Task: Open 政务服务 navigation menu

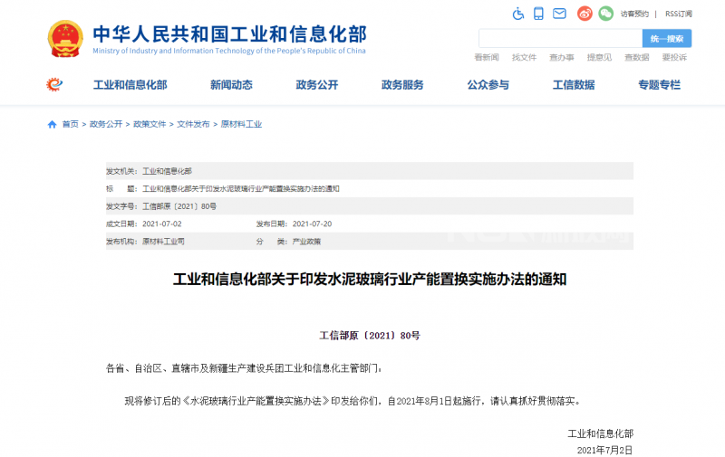Action: tap(402, 85)
